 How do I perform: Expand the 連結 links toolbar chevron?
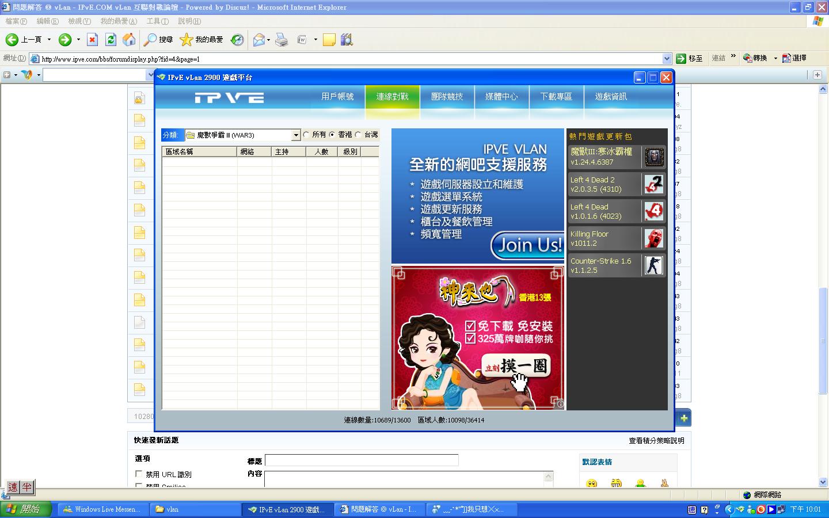733,56
